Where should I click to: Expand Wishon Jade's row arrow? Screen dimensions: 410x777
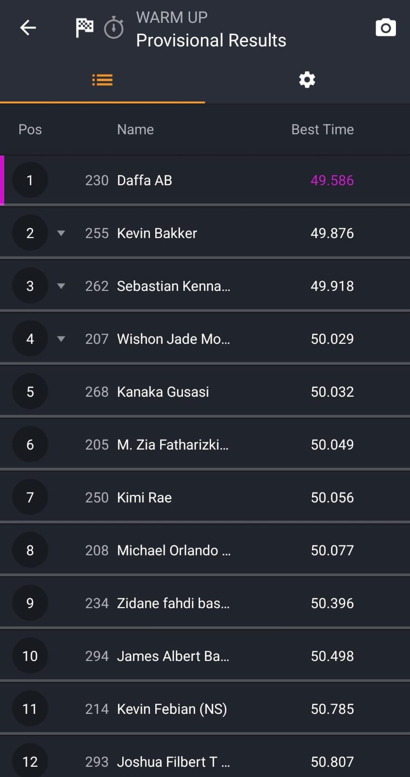tap(61, 339)
